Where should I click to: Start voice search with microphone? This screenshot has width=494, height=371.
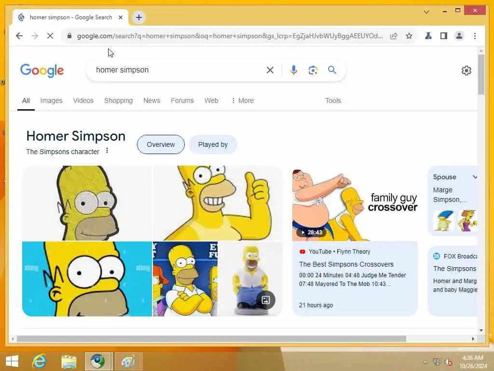pyautogui.click(x=294, y=70)
